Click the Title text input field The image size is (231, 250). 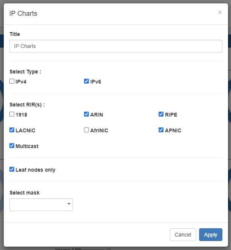coord(115,46)
